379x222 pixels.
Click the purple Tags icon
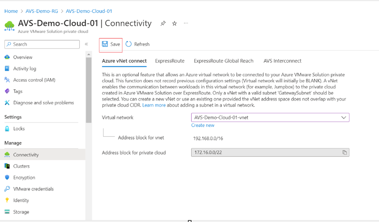(7, 91)
